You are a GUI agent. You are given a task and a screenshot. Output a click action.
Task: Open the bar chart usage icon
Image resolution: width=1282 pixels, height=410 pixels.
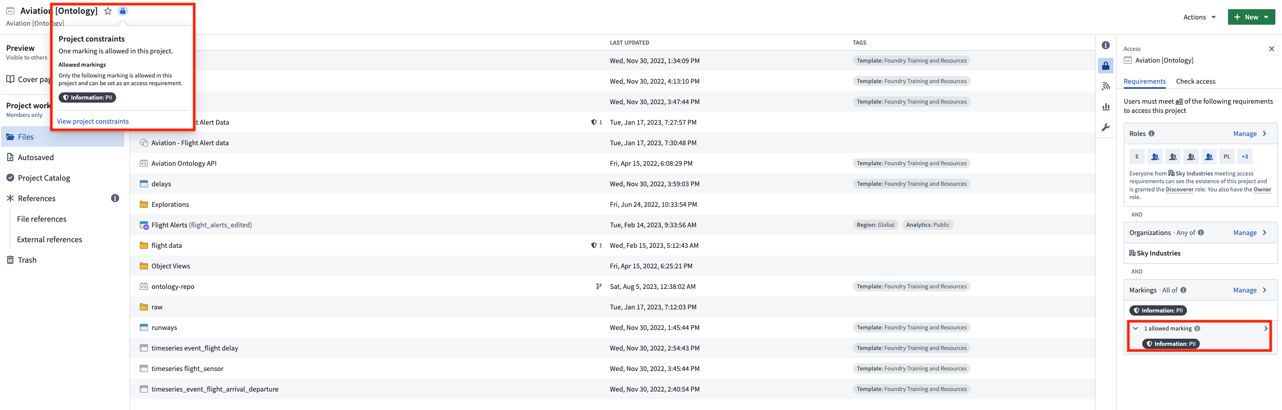point(1106,107)
